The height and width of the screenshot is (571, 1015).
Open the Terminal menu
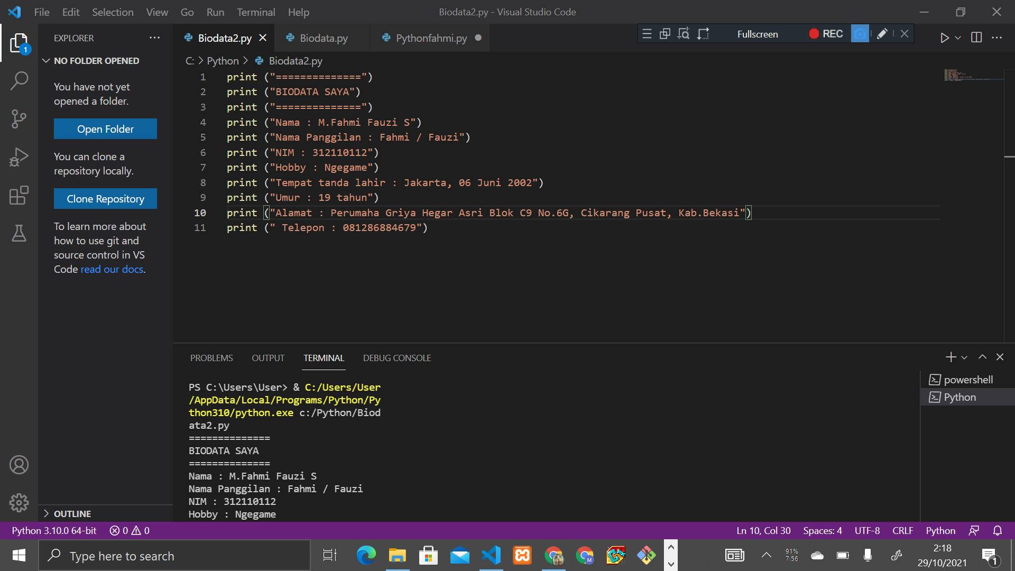[256, 12]
